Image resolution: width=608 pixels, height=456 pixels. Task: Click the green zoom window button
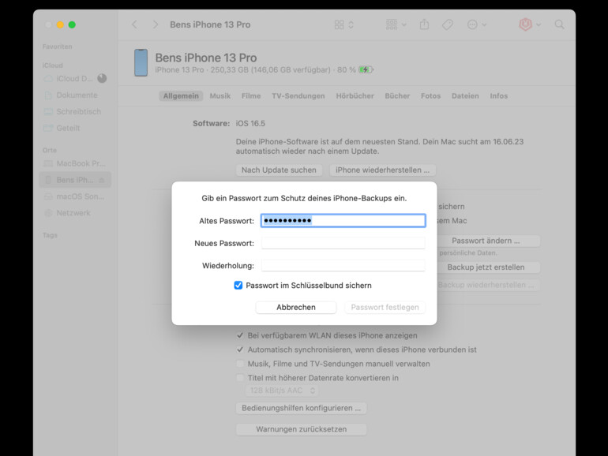(x=72, y=24)
